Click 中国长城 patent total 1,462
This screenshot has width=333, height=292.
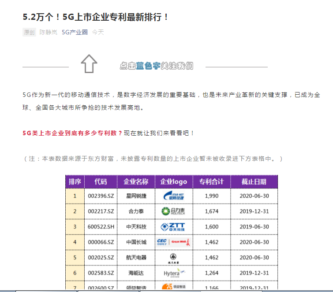pos(212,242)
